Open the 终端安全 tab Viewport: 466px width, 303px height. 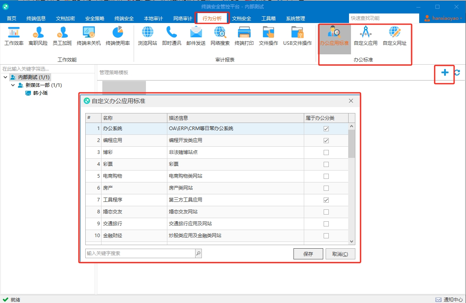pyautogui.click(x=124, y=18)
